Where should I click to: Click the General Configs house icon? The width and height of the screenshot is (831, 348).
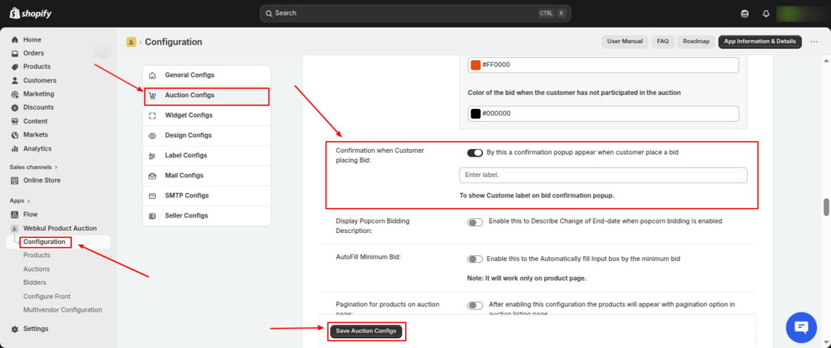pos(153,76)
